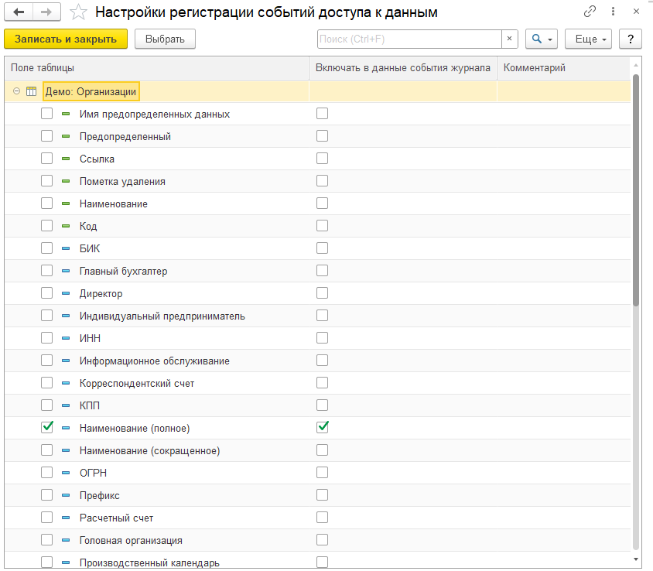Screen dimensions: 653x571
Task: Enable the ИНН field checkbox
Action: click(47, 338)
